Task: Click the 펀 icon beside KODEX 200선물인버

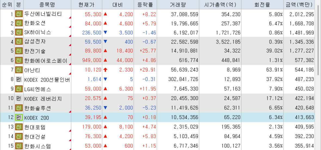Action: point(19,79)
